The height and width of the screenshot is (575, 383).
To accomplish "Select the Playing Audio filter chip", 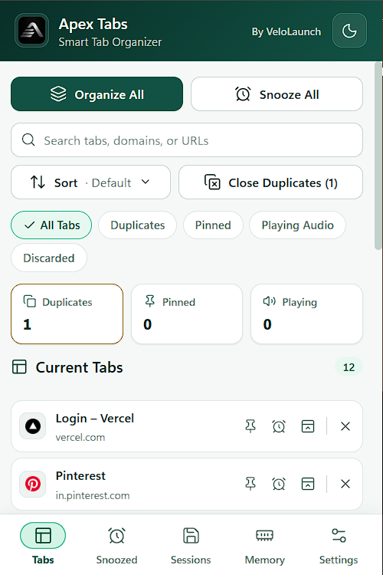I will (297, 225).
